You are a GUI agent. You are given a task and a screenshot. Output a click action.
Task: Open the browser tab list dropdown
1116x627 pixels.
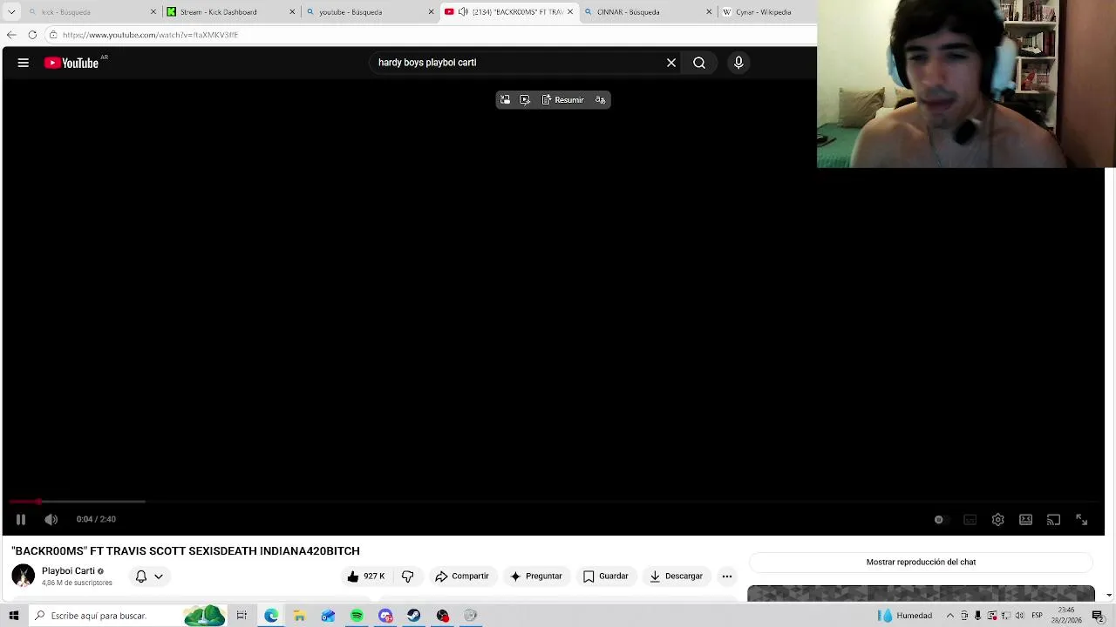(11, 12)
